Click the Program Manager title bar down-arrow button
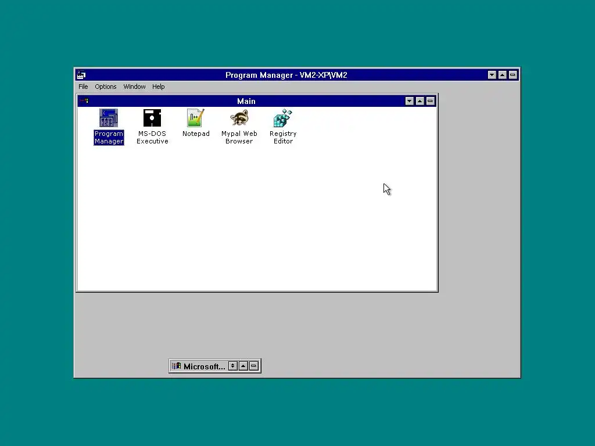The image size is (595, 446). click(492, 75)
